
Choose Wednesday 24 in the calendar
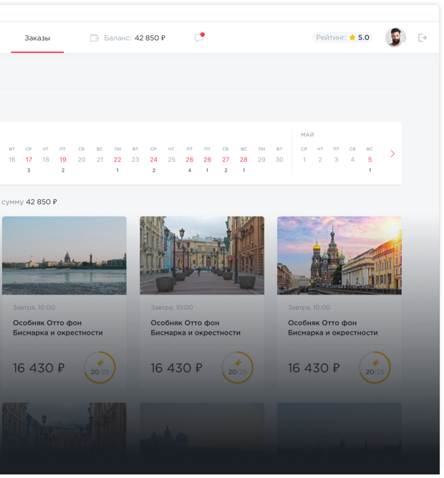(x=153, y=160)
